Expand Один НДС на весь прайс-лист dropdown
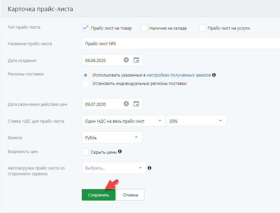The height and width of the screenshot is (213, 280). (x=124, y=121)
